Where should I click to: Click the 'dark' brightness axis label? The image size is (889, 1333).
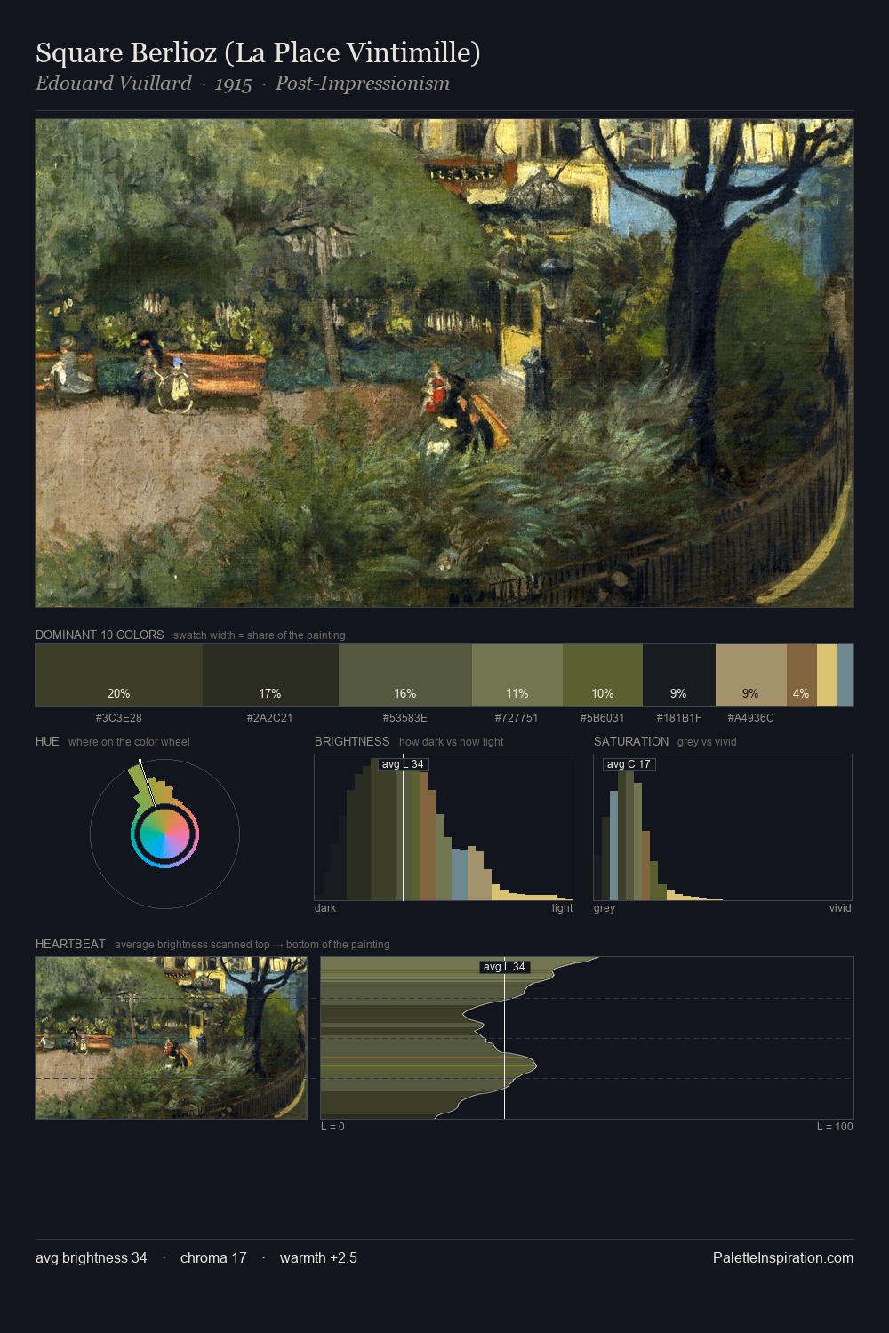(325, 908)
